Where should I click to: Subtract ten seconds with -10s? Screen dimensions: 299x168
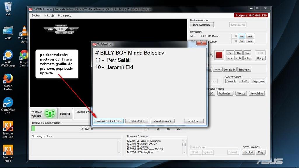pos(238,53)
